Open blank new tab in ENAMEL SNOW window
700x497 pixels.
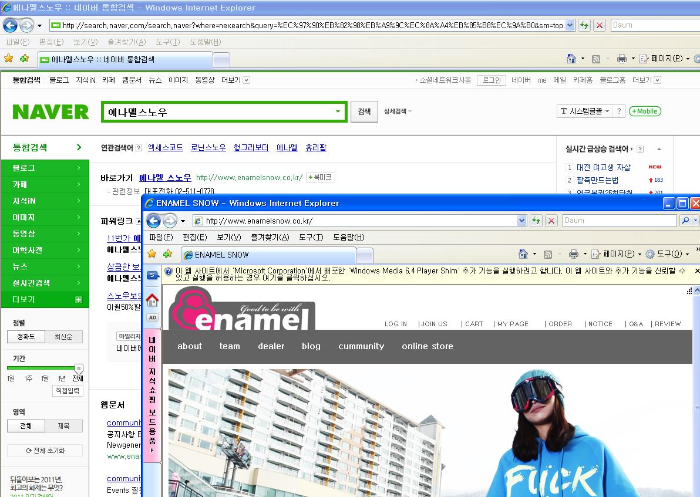365,255
